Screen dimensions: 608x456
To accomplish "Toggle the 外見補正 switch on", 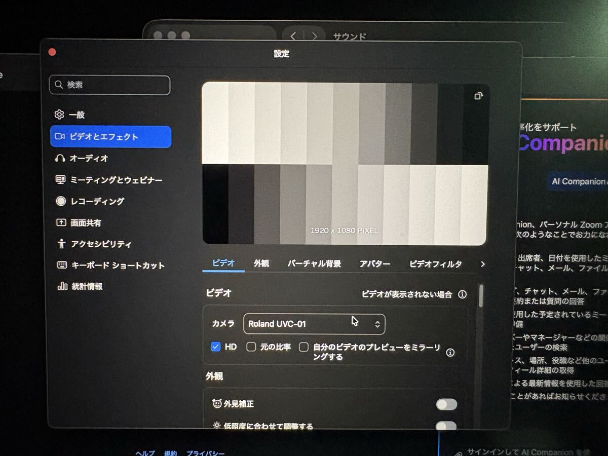I will coord(446,404).
